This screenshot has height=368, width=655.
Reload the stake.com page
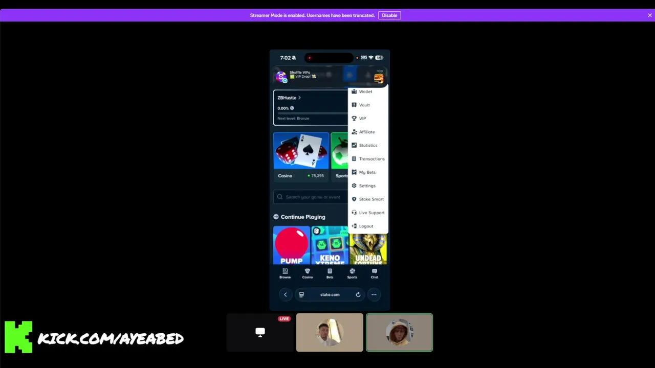pyautogui.click(x=358, y=294)
